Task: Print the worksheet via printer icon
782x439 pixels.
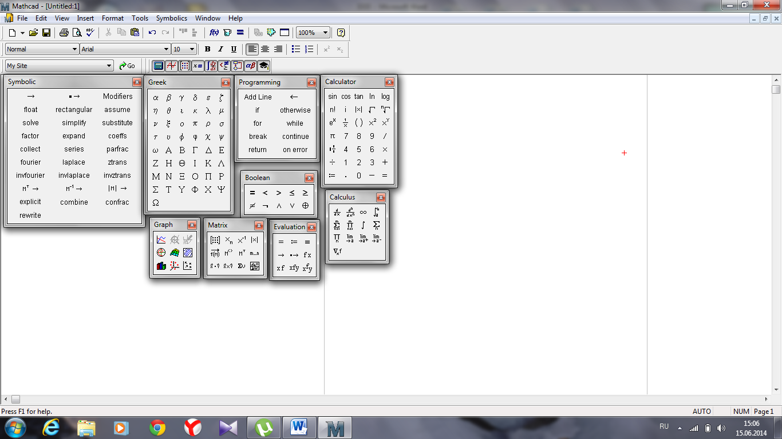Action: coord(64,33)
